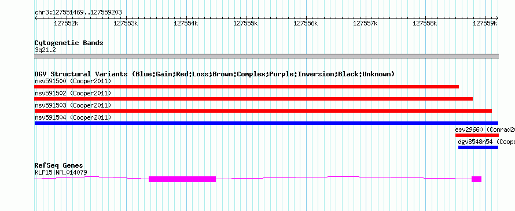Image resolution: width=515 pixels, height=211 pixels.
Task: Click the 3q21.2 band label
Action: tap(45, 50)
